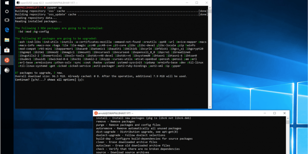Open the Windows Start menu
This screenshot has width=308, height=154.
click(7, 3)
